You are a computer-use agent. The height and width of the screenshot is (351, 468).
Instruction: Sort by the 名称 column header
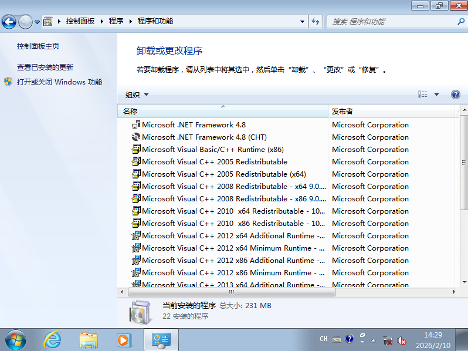click(x=223, y=111)
